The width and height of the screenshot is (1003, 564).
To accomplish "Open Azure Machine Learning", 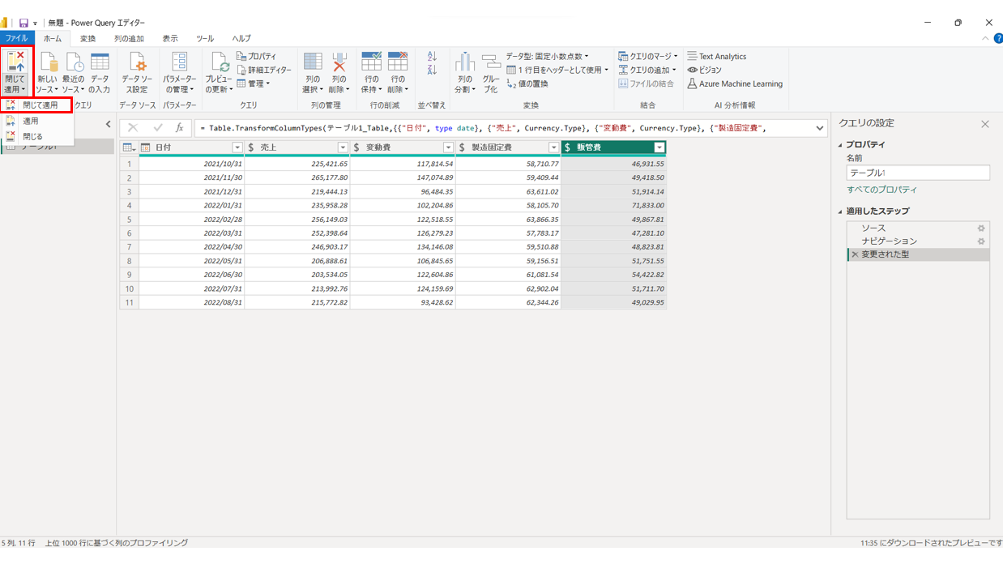I will (735, 83).
